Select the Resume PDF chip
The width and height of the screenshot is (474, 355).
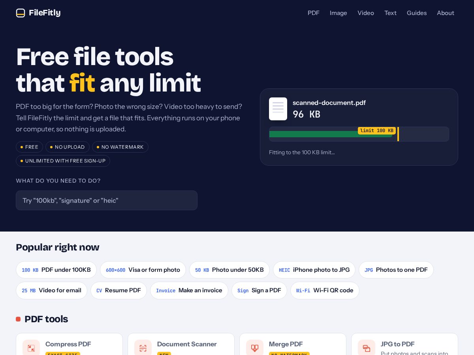coord(118,290)
